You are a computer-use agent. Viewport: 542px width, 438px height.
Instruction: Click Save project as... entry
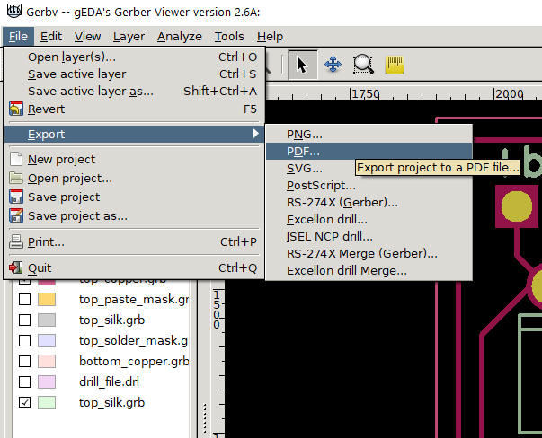coord(77,215)
